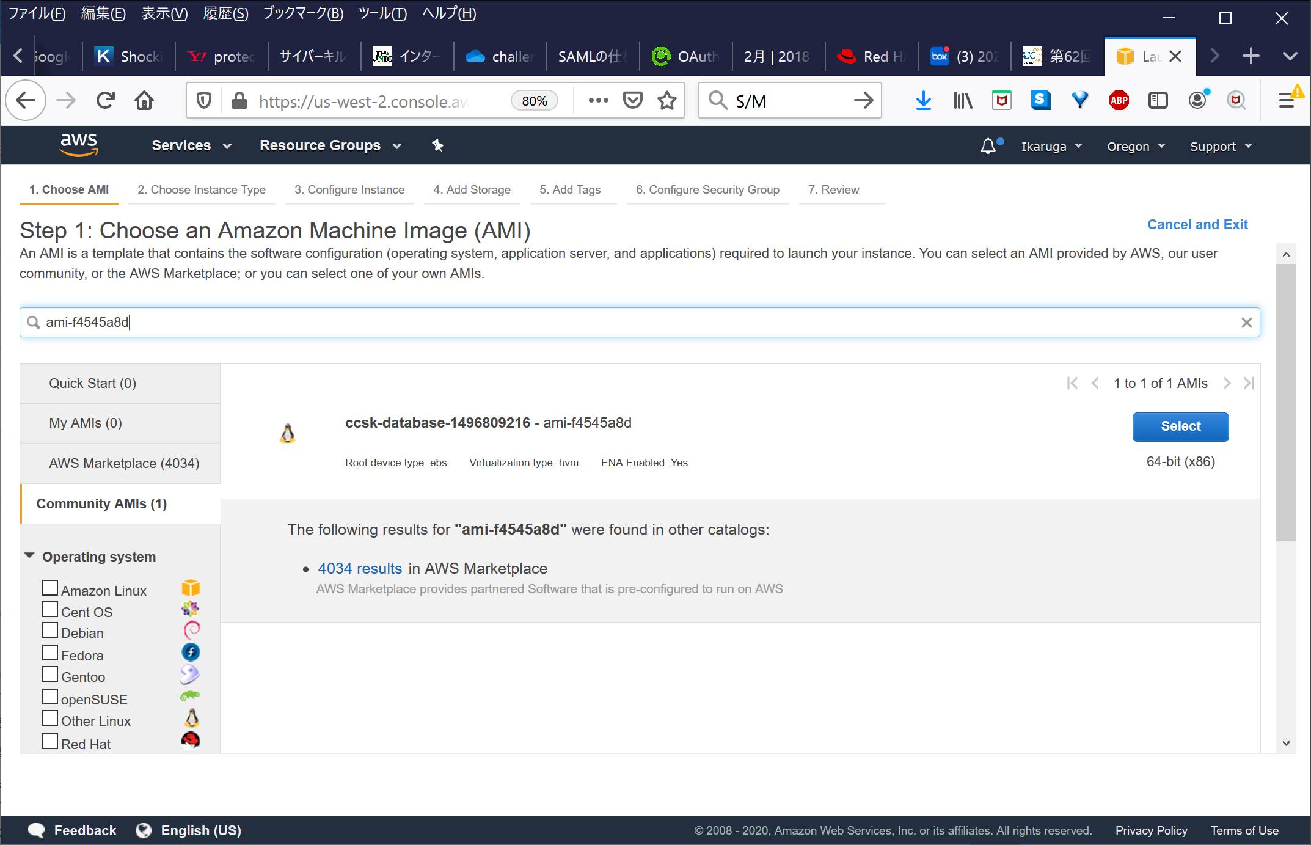The height and width of the screenshot is (845, 1311).
Task: Click the 80% zoom level indicator
Action: 534,101
